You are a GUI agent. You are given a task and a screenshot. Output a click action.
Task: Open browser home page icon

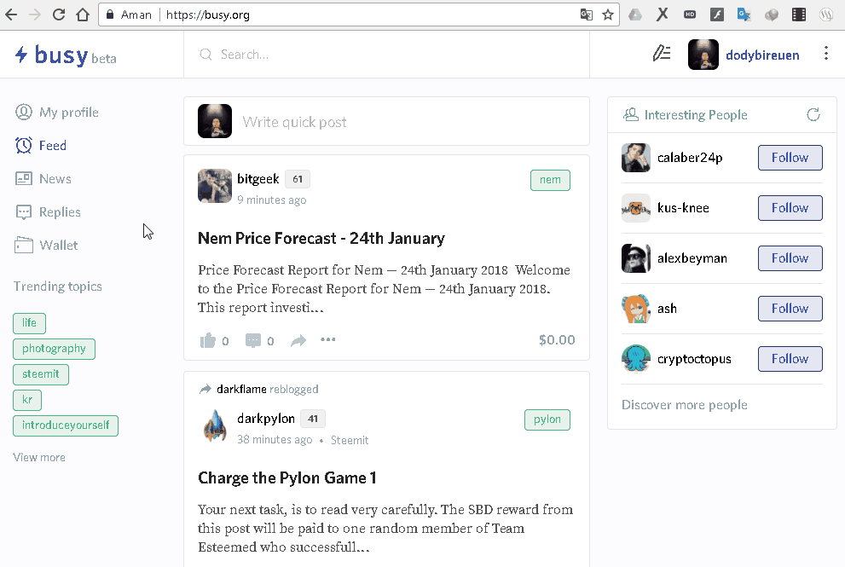tap(83, 14)
